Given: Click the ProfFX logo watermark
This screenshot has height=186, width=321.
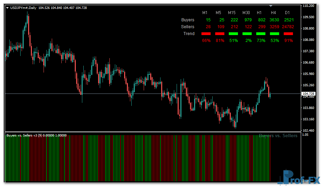Looking at the screenshot, I should 298,177.
